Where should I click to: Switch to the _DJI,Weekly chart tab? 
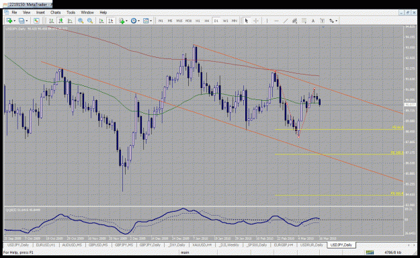229,245
